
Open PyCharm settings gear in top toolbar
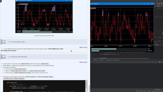tap(160, 4)
